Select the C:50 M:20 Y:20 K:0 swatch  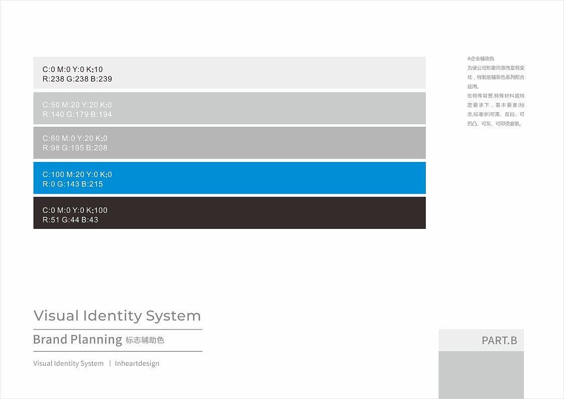(230, 108)
